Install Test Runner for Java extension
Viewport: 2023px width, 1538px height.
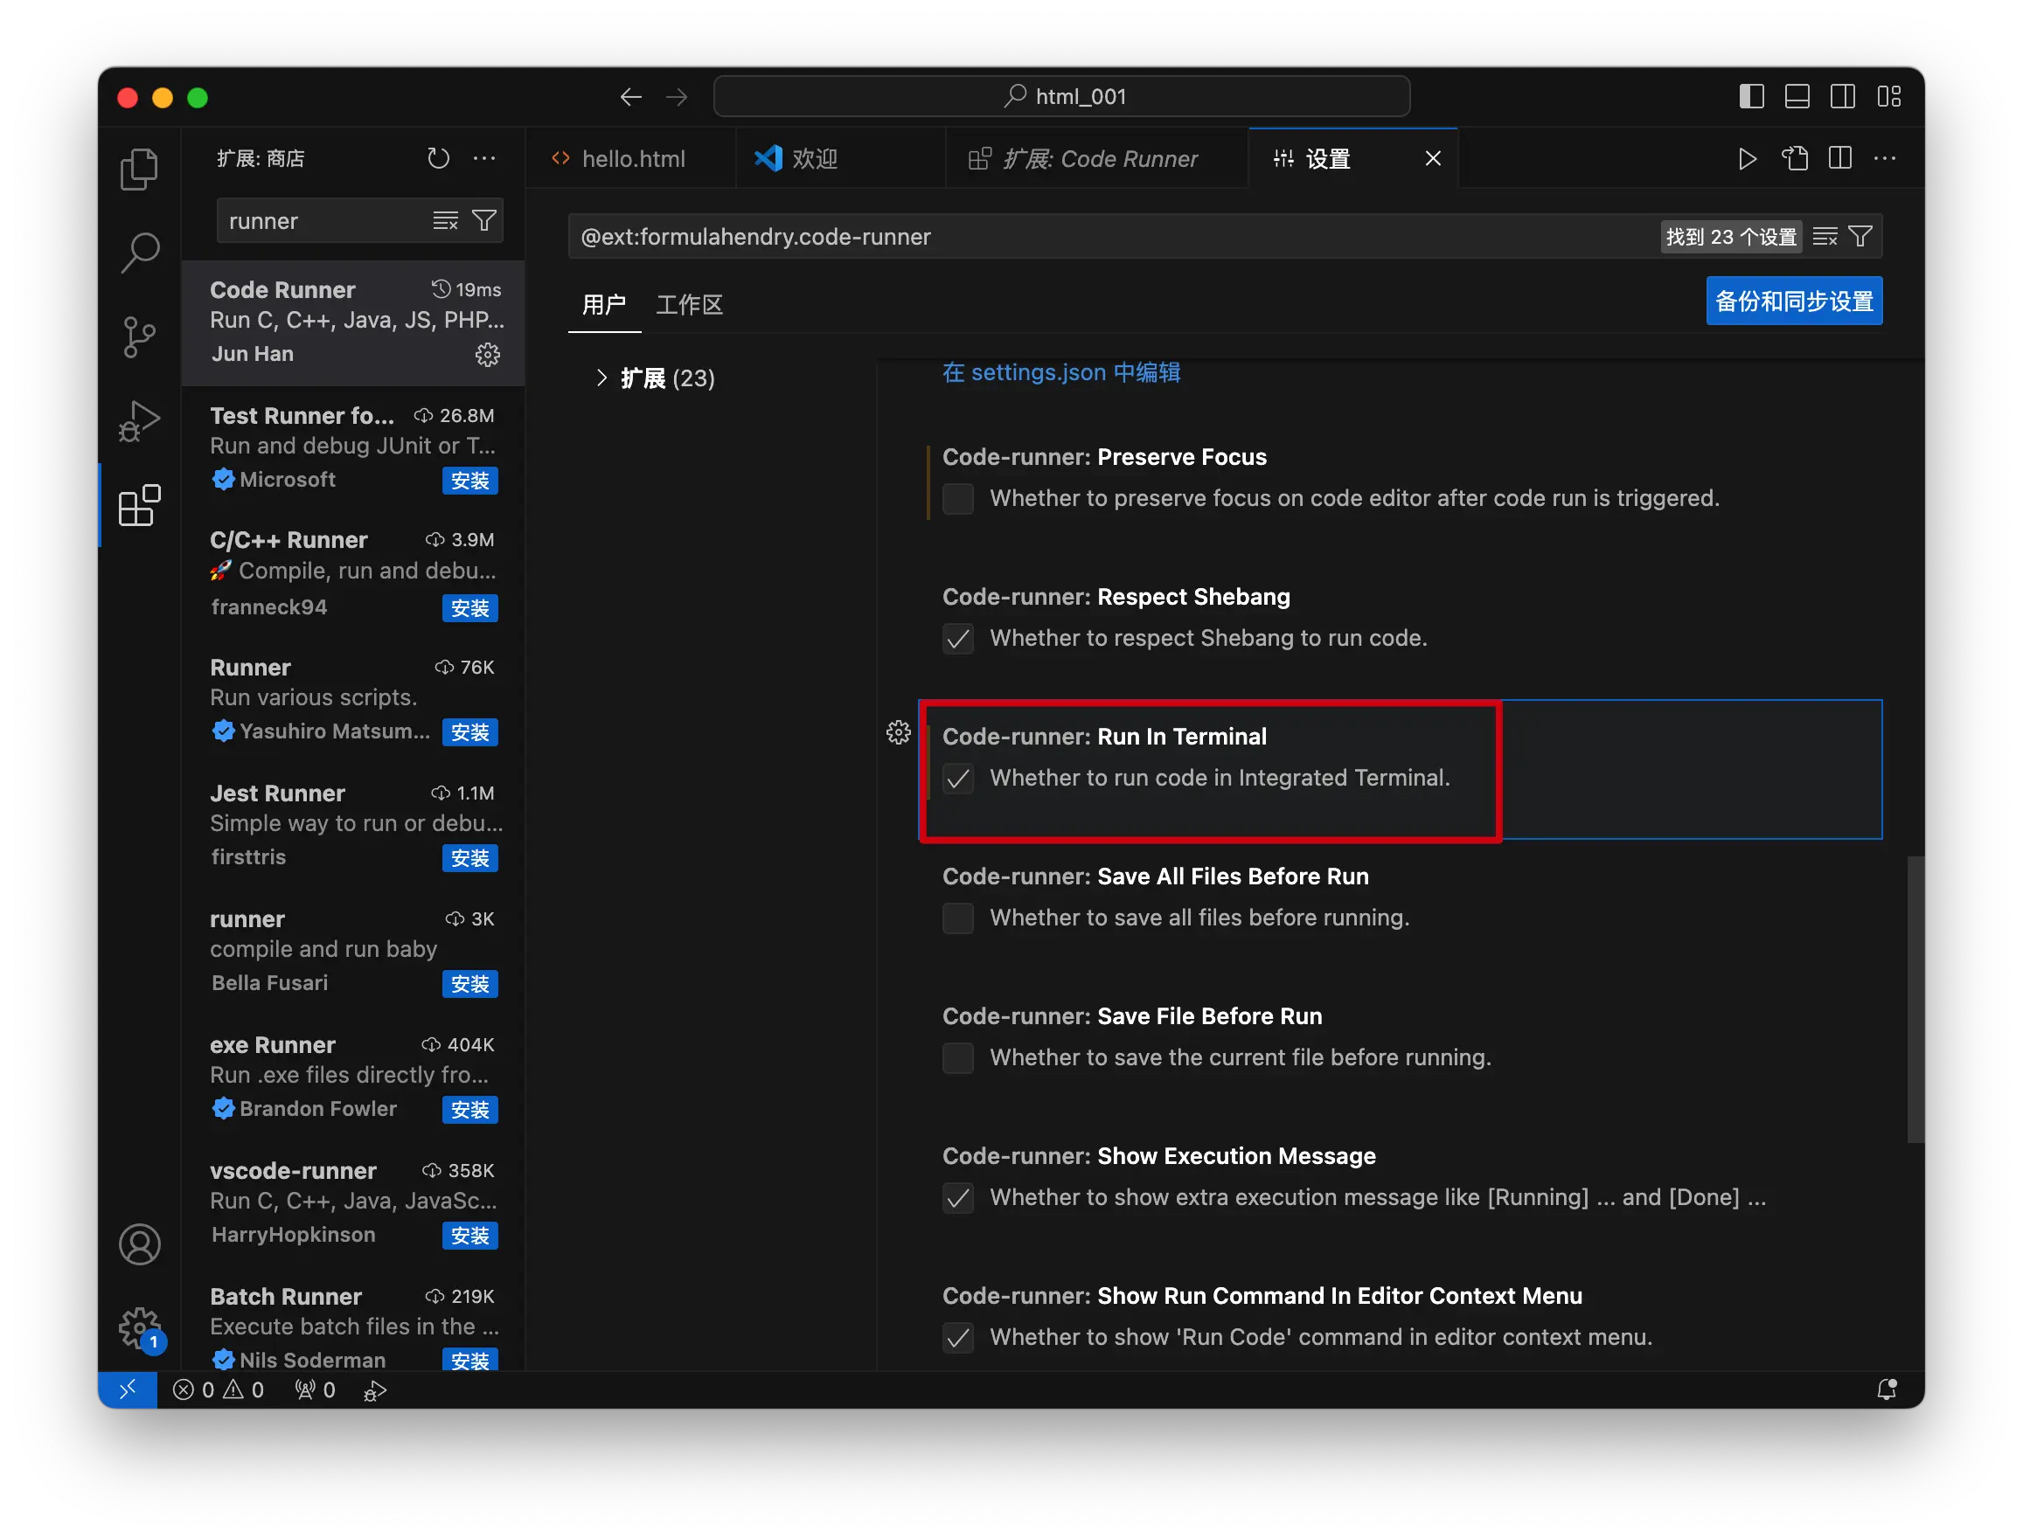[x=469, y=481]
